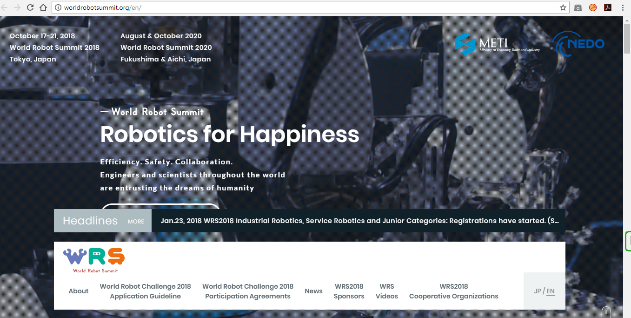Image resolution: width=631 pixels, height=318 pixels.
Task: Open WRS2018 Cooperative Organizations page
Action: [454, 291]
